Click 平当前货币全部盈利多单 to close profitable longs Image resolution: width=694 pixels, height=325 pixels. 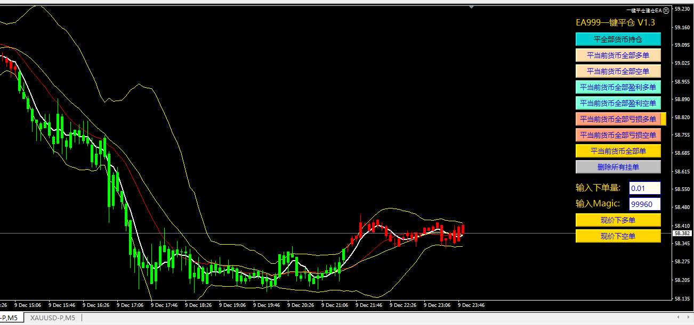click(x=618, y=87)
